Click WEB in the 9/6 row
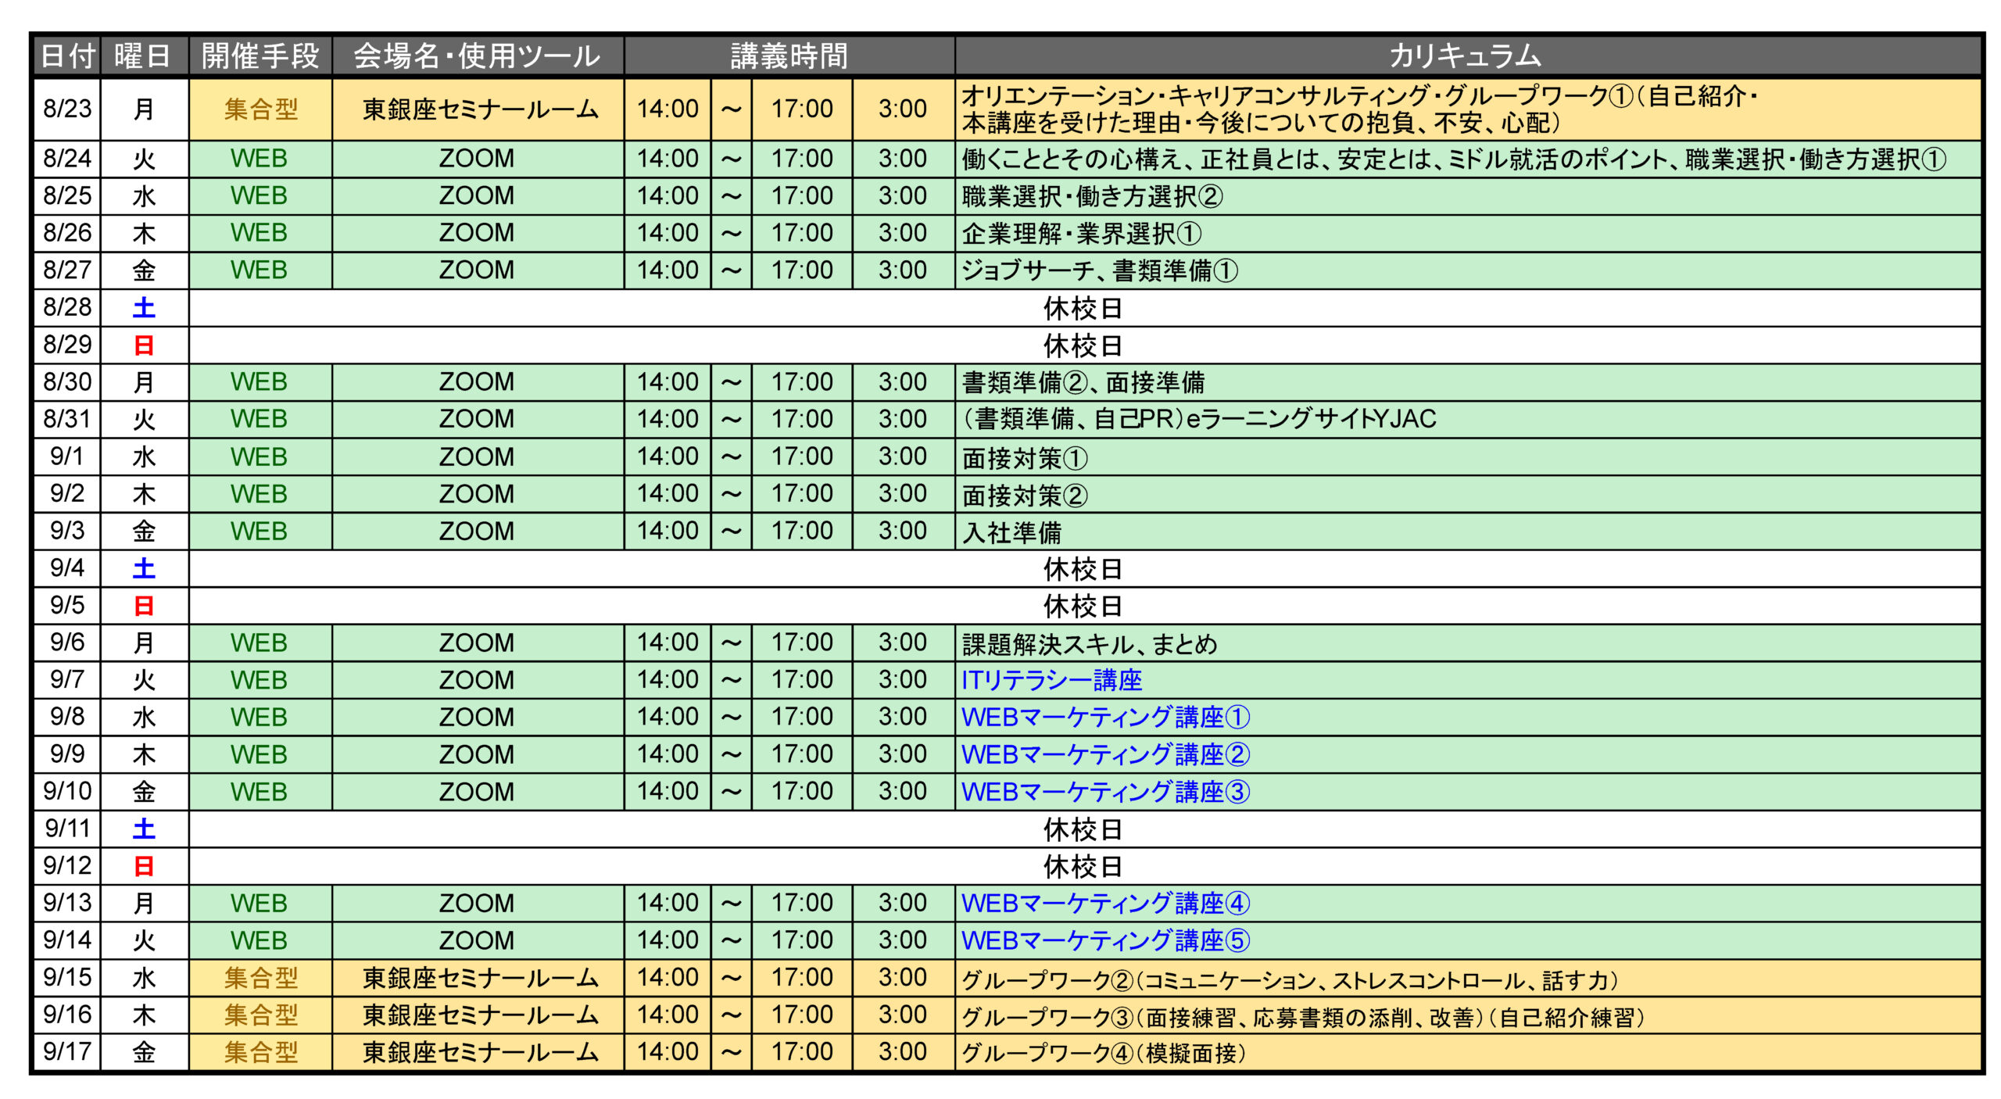The image size is (2001, 1099). tap(259, 643)
